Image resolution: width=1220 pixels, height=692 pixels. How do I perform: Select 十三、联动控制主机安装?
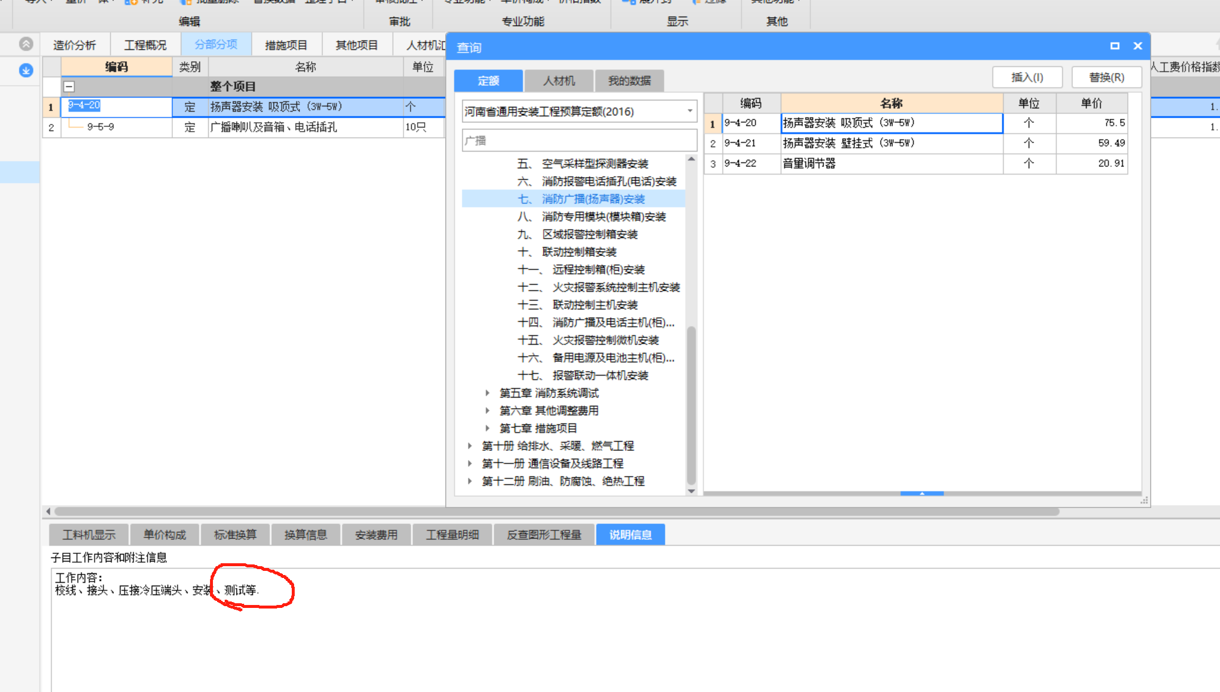tap(577, 305)
